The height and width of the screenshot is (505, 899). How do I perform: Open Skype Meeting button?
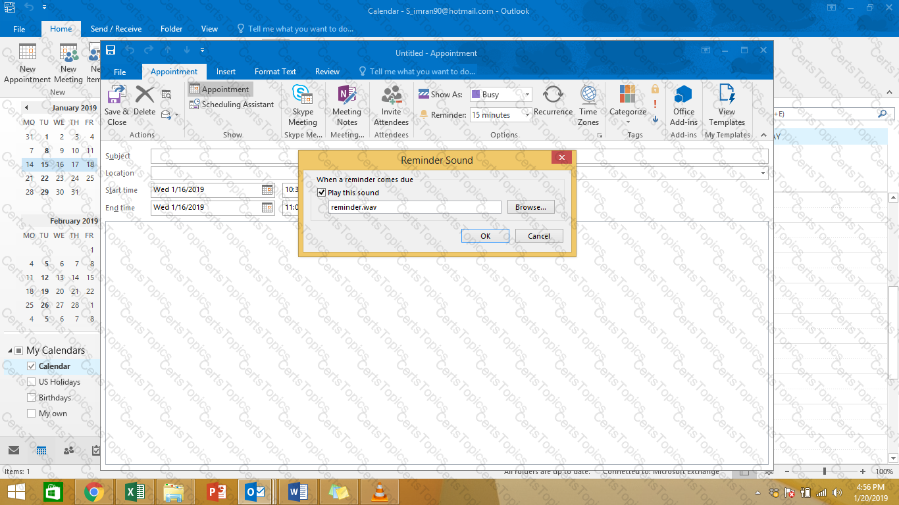pyautogui.click(x=303, y=106)
